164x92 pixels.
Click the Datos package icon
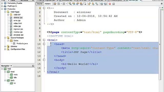click(11, 41)
